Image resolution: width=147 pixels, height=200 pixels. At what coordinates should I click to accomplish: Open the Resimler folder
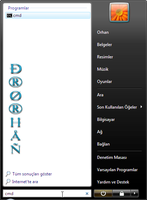pyautogui.click(x=105, y=57)
